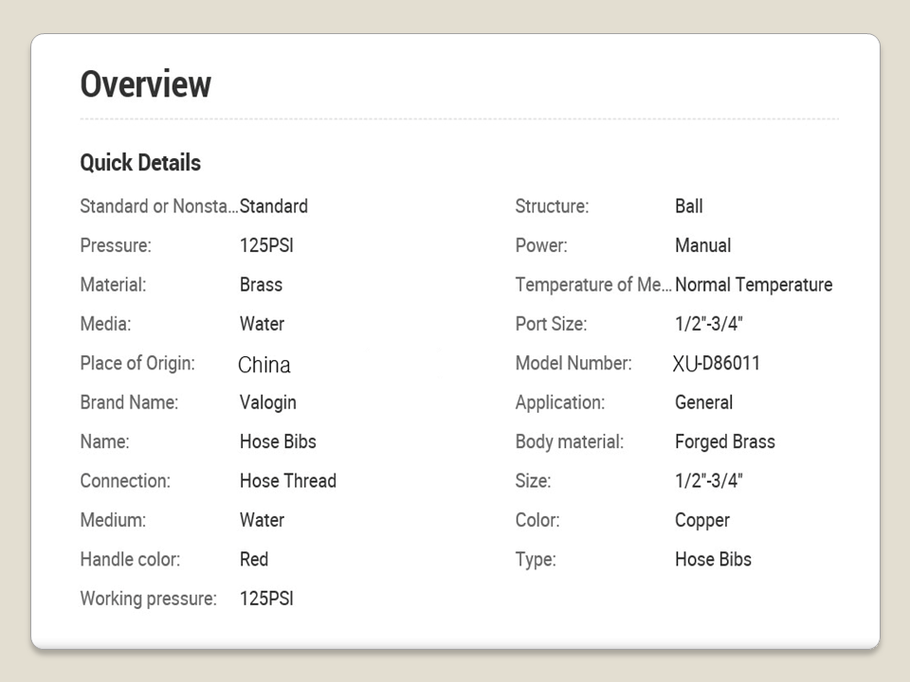The image size is (910, 682).
Task: Click the Type value Hose Bibs
Action: [713, 560]
